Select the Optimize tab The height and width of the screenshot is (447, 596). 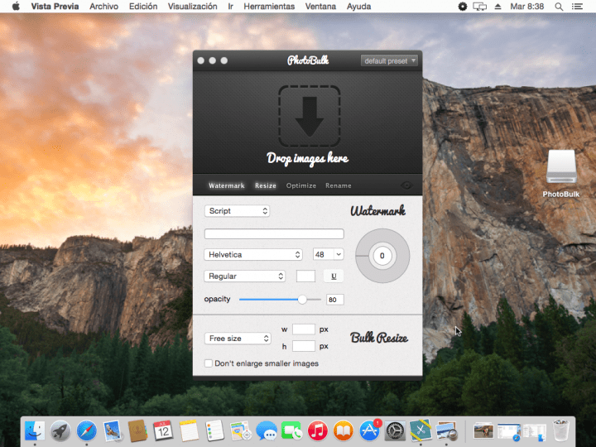[x=301, y=185]
